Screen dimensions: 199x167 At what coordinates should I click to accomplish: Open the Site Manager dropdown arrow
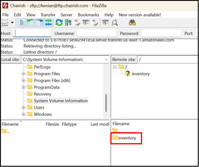pyautogui.click(x=12, y=23)
